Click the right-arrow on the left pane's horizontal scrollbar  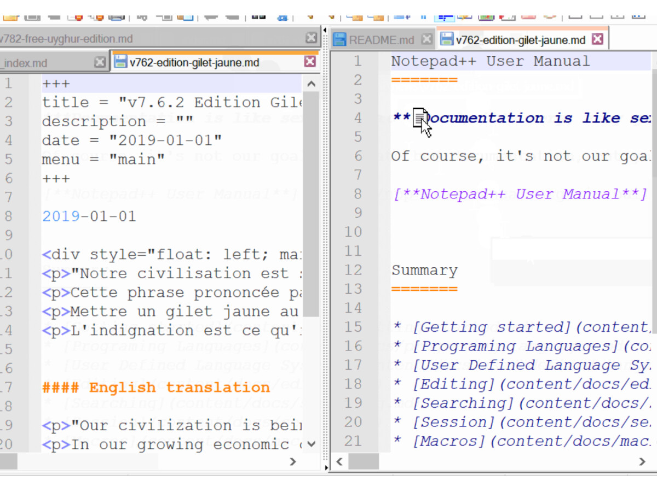[292, 462]
